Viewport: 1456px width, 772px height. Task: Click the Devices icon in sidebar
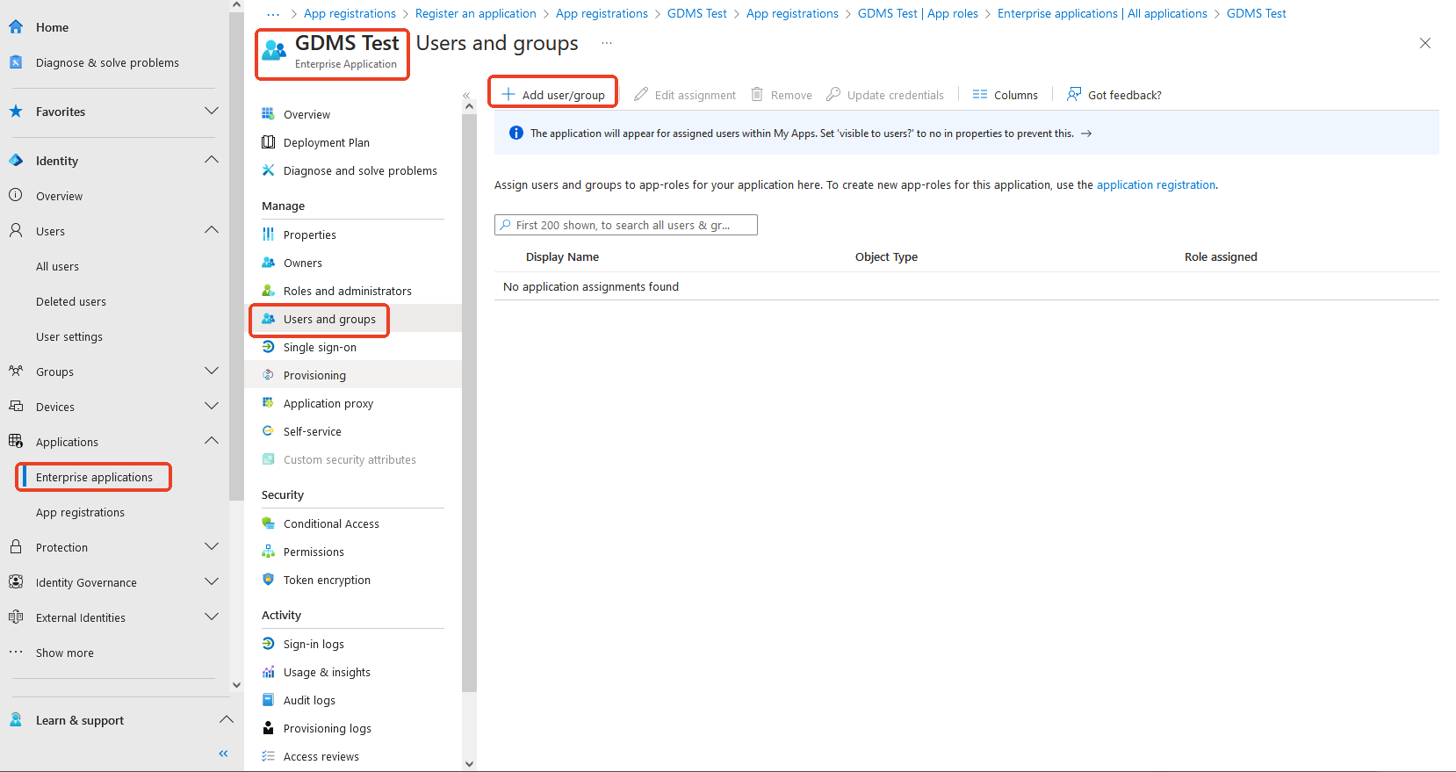tap(16, 407)
